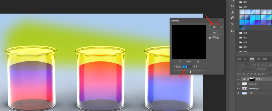The height and width of the screenshot is (111, 272).
Task: Toggle prevent artboard auto-nesting lock icon
Action: [x=255, y=74]
